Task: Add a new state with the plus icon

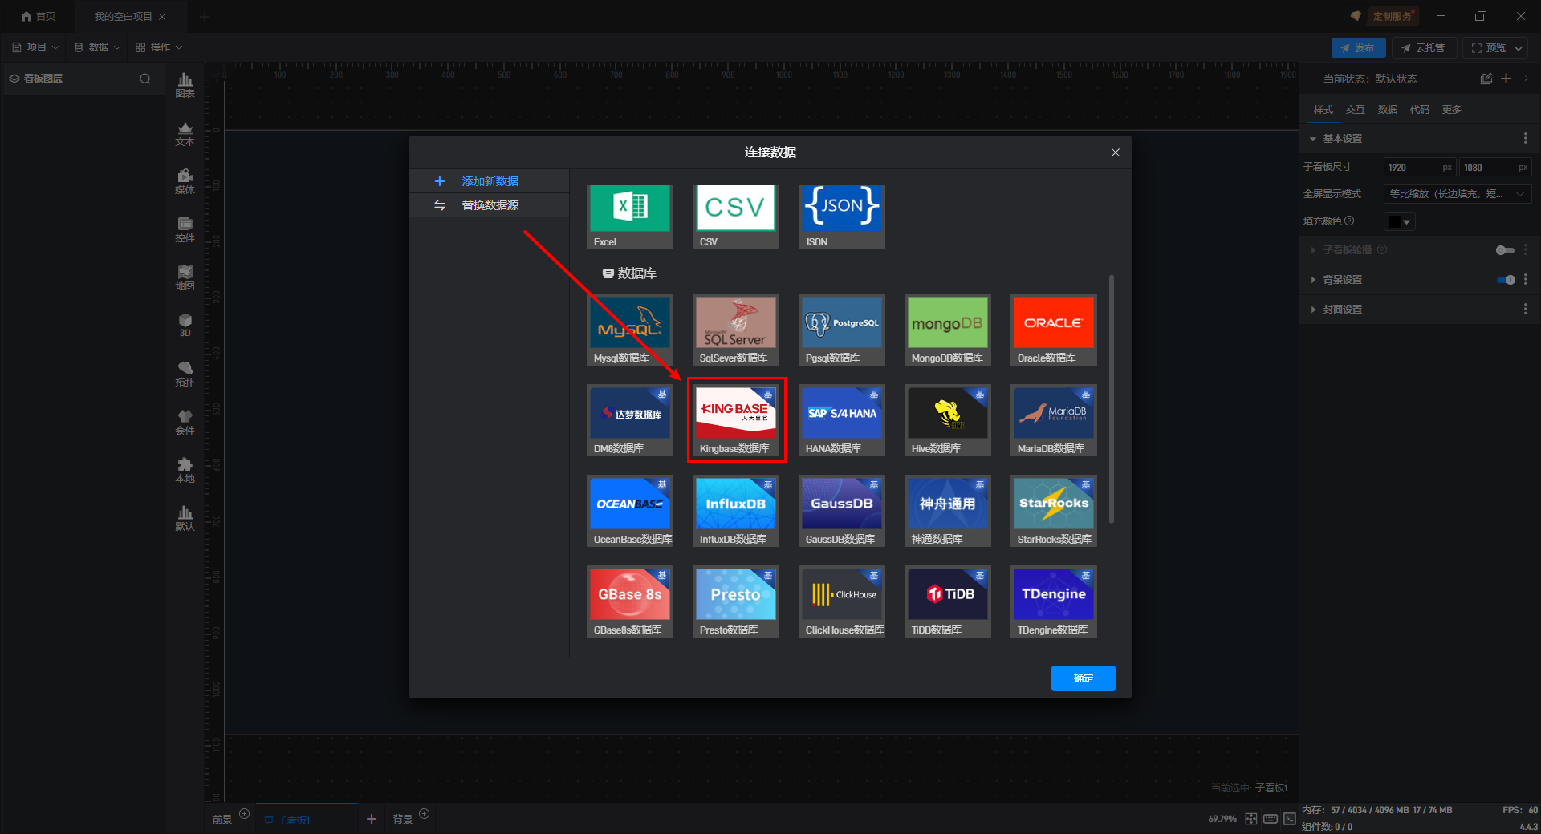Action: tap(1506, 79)
